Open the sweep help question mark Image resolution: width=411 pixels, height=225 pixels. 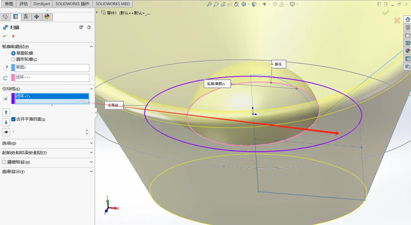[89, 28]
